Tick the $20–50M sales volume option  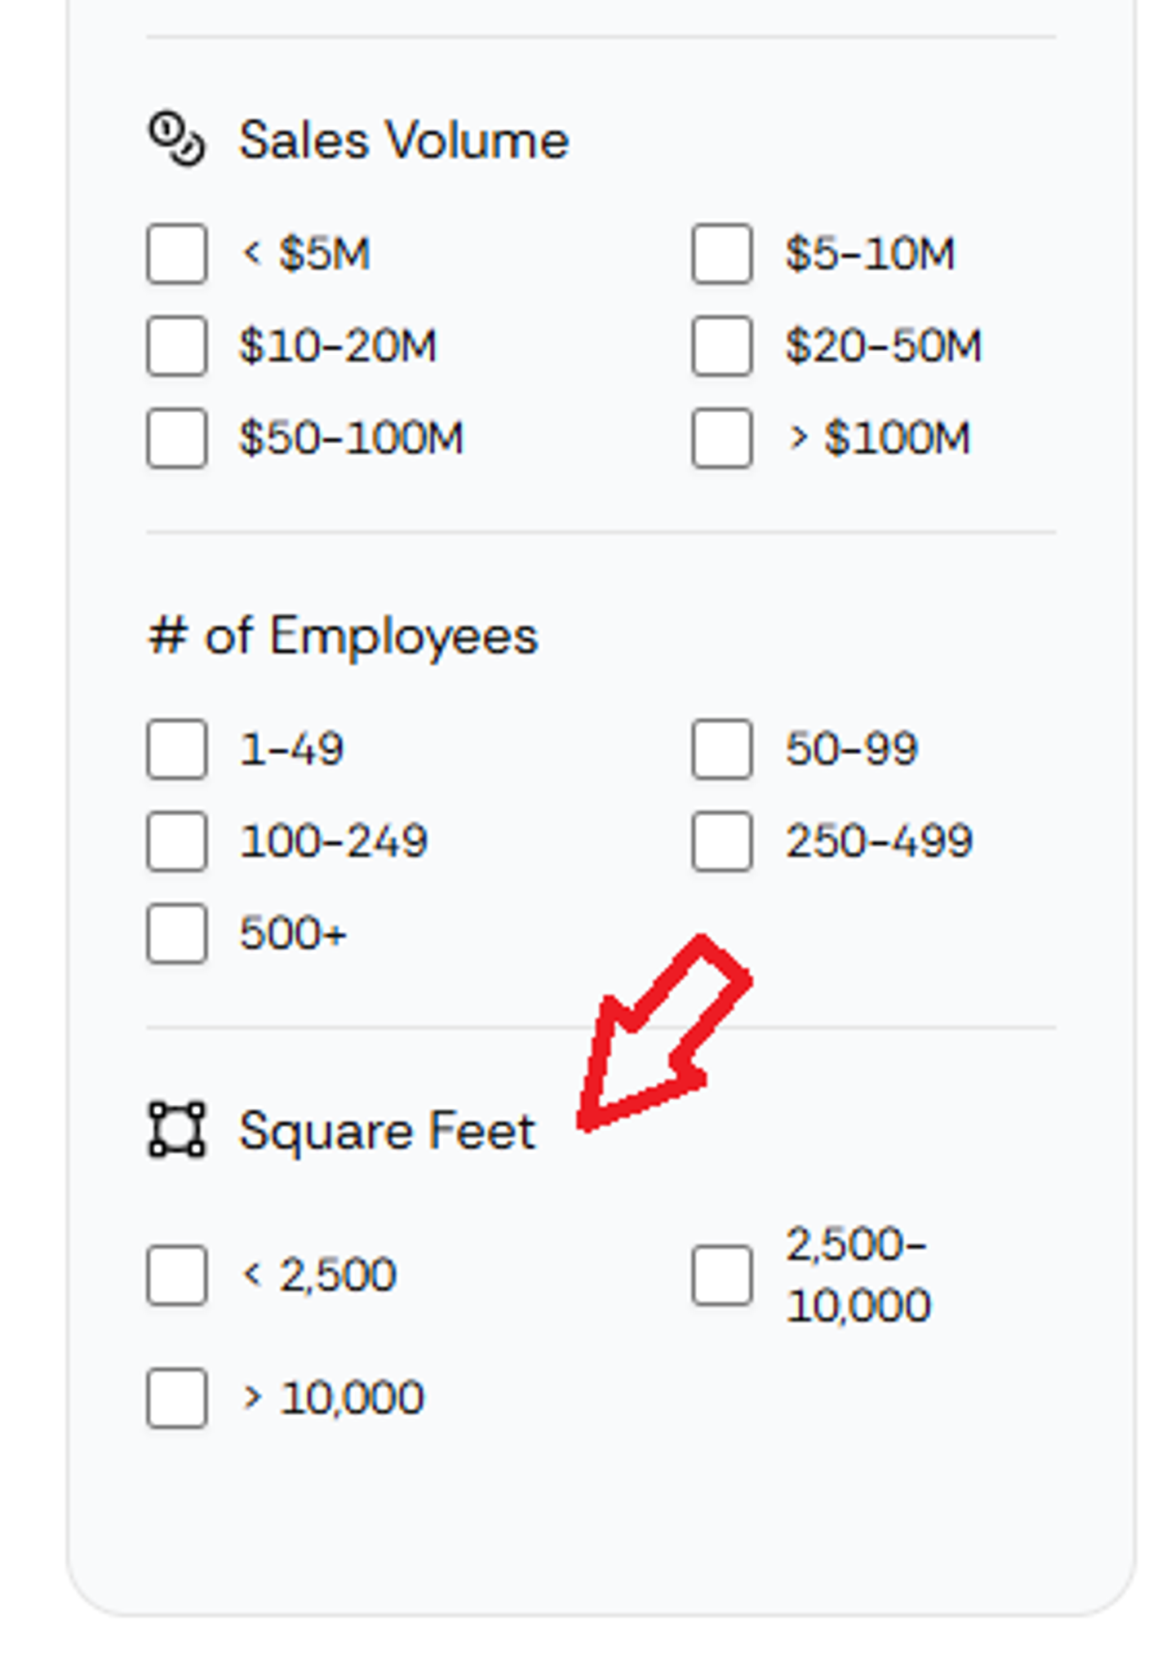click(x=721, y=346)
